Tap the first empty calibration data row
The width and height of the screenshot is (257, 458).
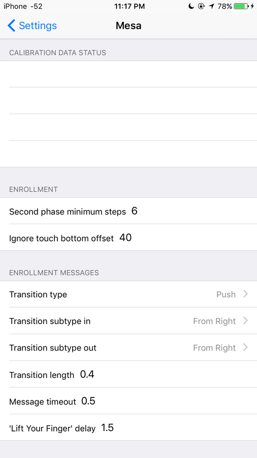pos(128,74)
